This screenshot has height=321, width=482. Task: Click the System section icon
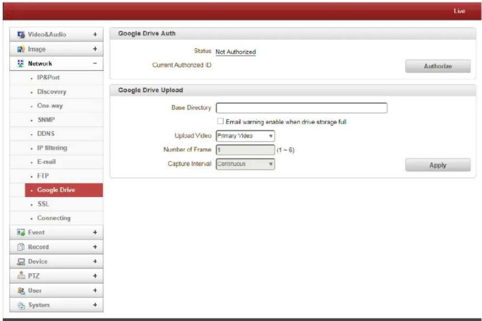(21, 305)
